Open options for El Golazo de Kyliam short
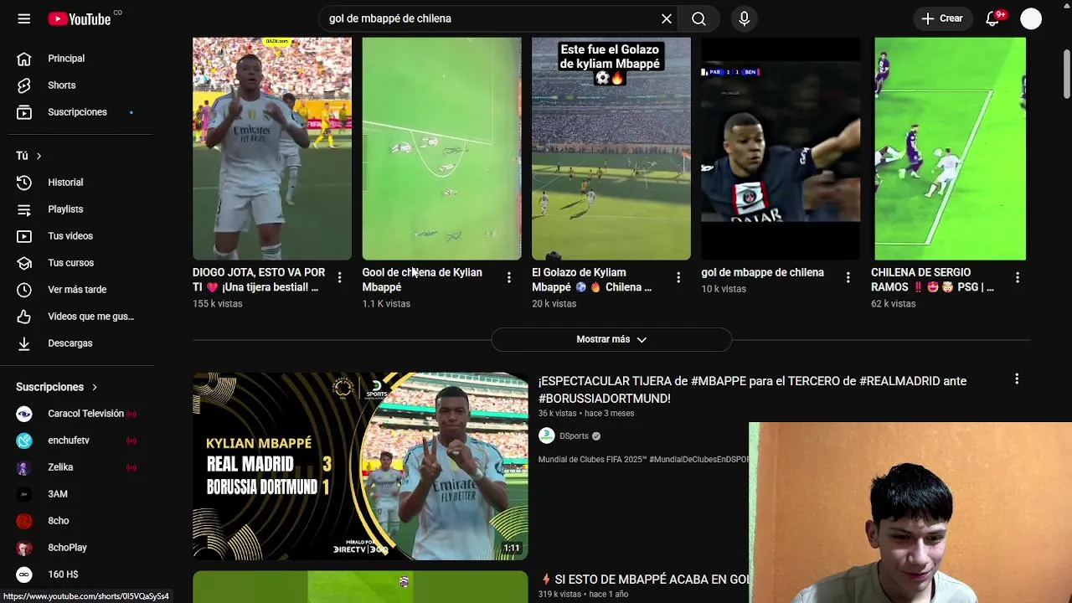The height and width of the screenshot is (603, 1072). point(678,277)
